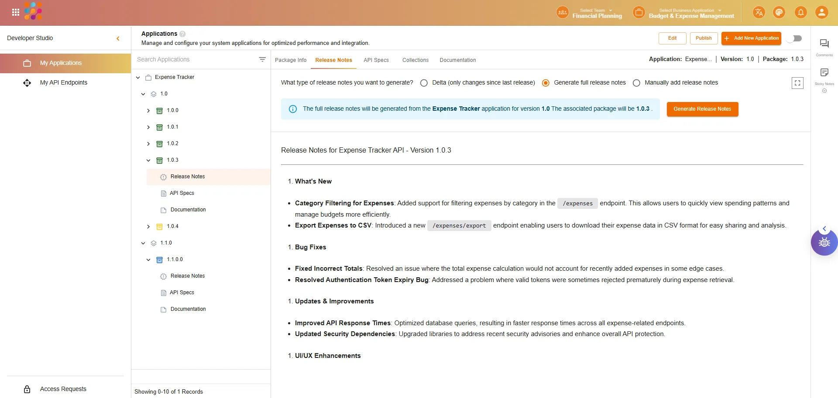
Task: Toggle the switch beside Add New Application
Action: [x=795, y=38]
